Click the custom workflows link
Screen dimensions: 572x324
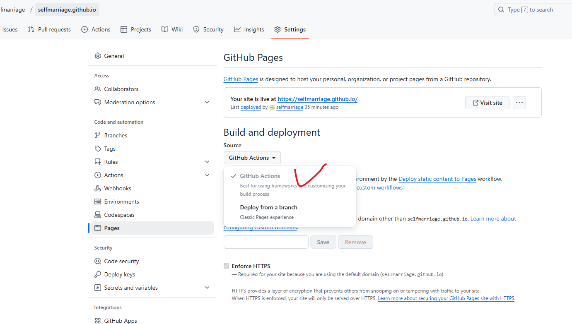pos(379,187)
